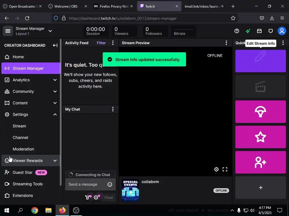Open the Firefox Pocket icon

pyautogui.click(x=262, y=18)
